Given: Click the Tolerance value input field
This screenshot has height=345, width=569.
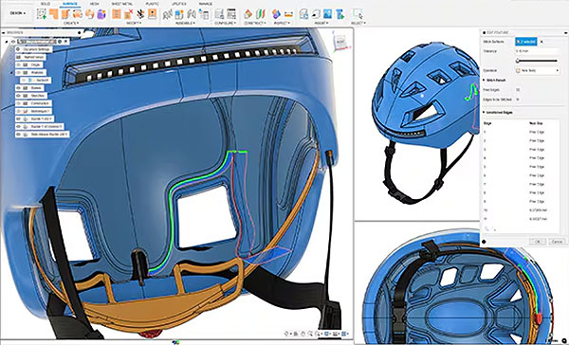Looking at the screenshot, I should [x=537, y=51].
